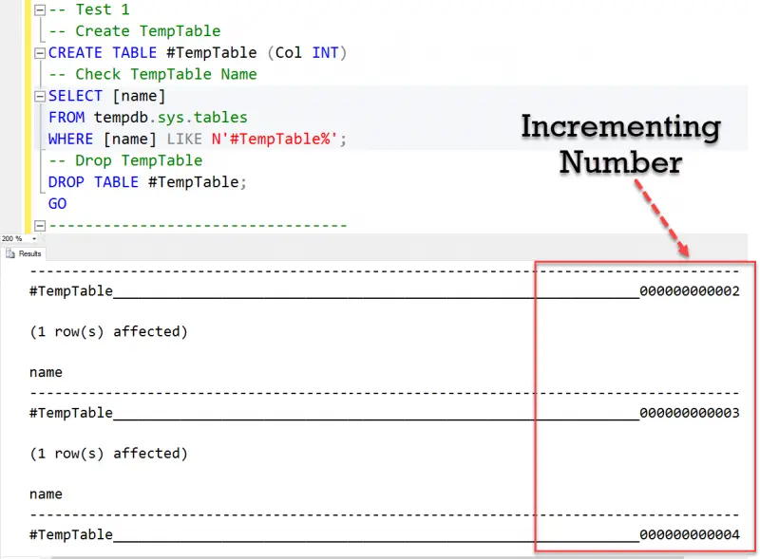Open the 200 % zoom dropdown
The height and width of the screenshot is (559, 760).
pos(34,238)
